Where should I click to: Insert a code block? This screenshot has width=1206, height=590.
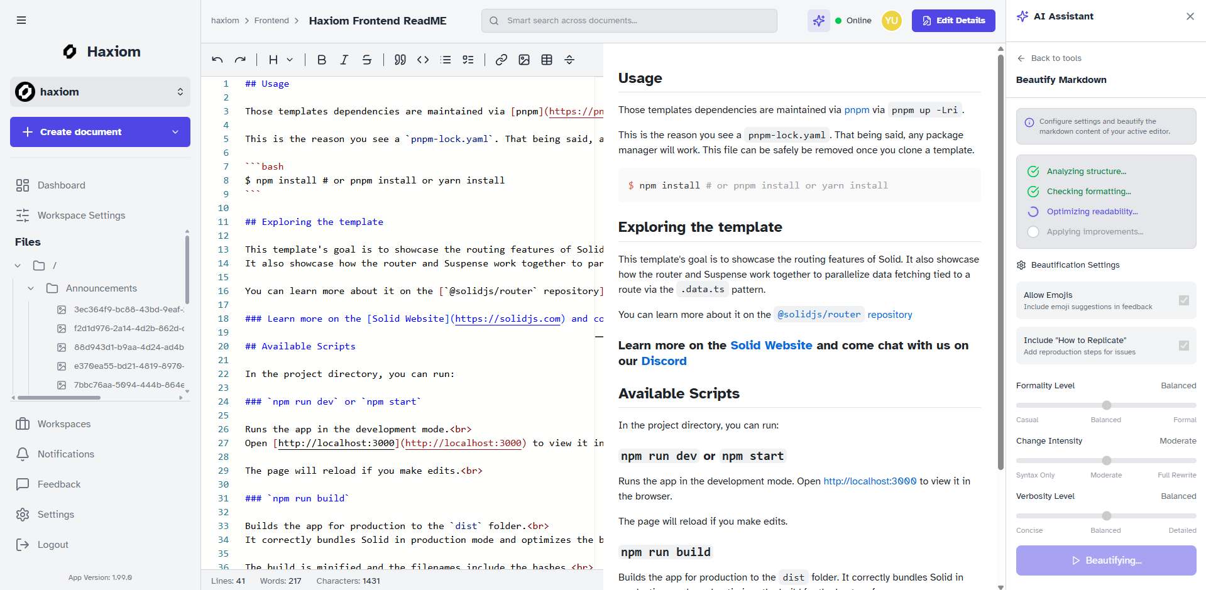(422, 60)
